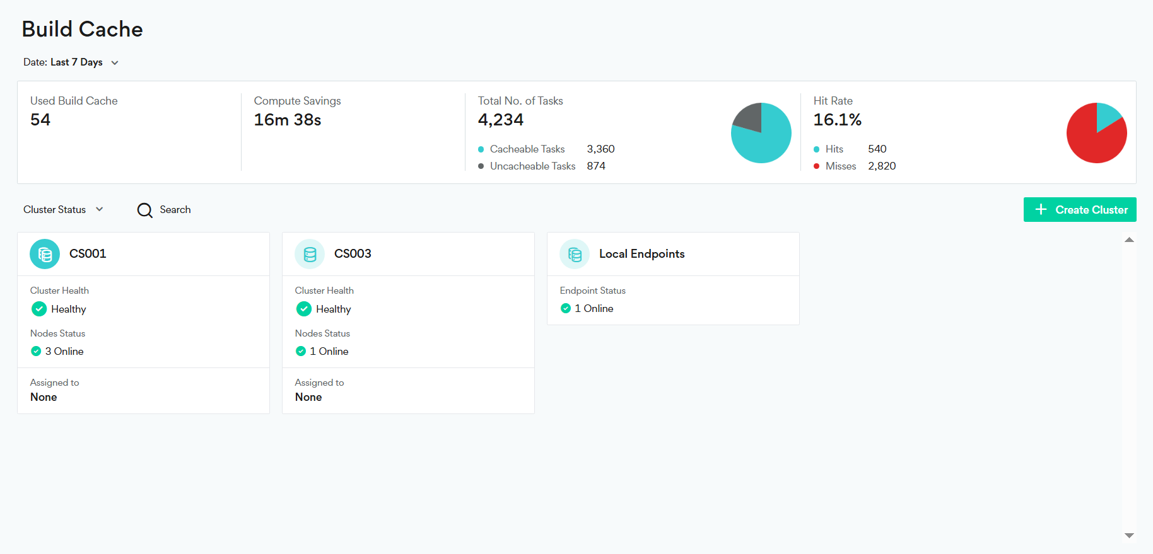Click the plus icon on Create Cluster
This screenshot has height=554, width=1153.
pos(1041,210)
